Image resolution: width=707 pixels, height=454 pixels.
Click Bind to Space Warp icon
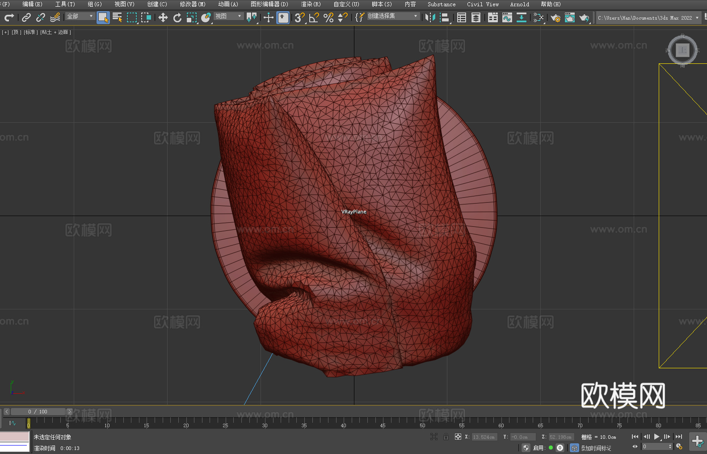pos(55,17)
